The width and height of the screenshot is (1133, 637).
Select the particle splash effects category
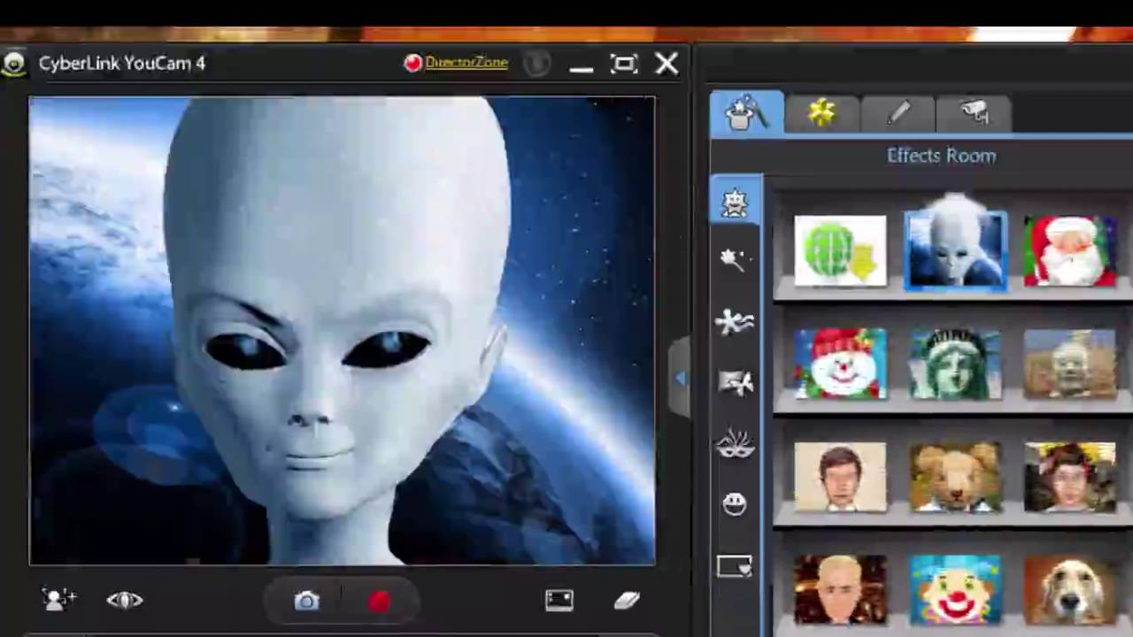coord(735,322)
